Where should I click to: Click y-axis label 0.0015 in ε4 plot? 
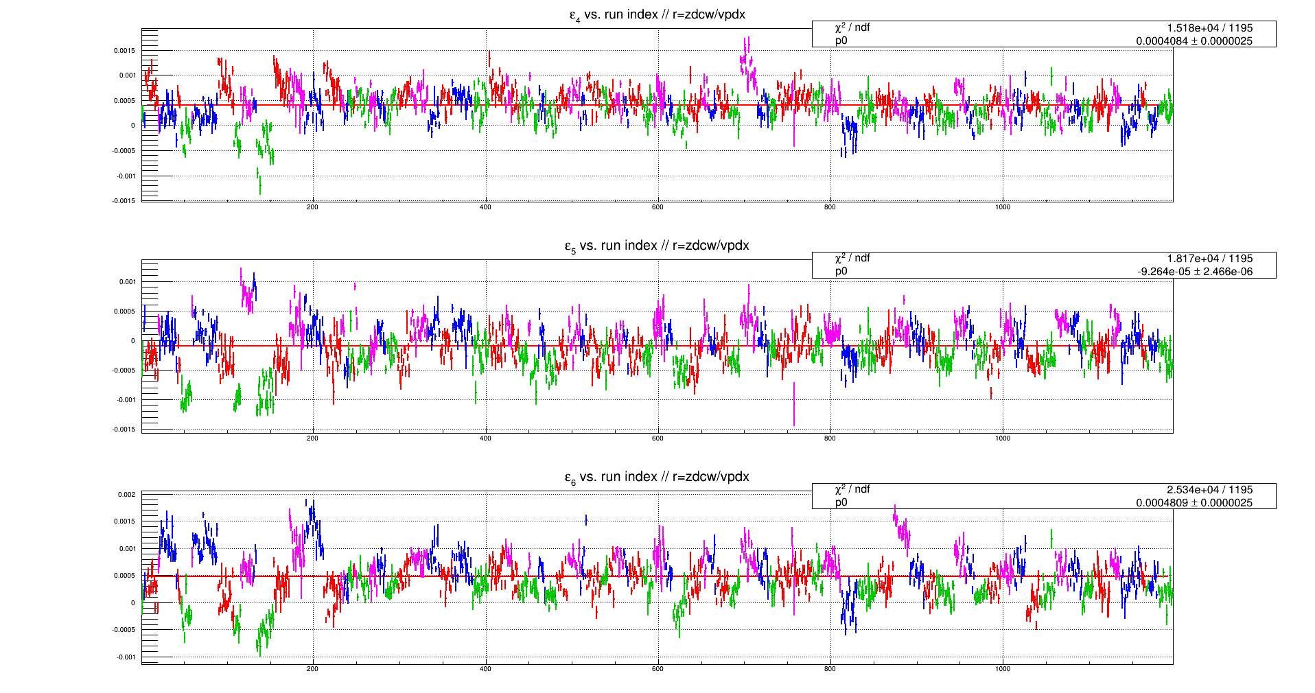(124, 51)
